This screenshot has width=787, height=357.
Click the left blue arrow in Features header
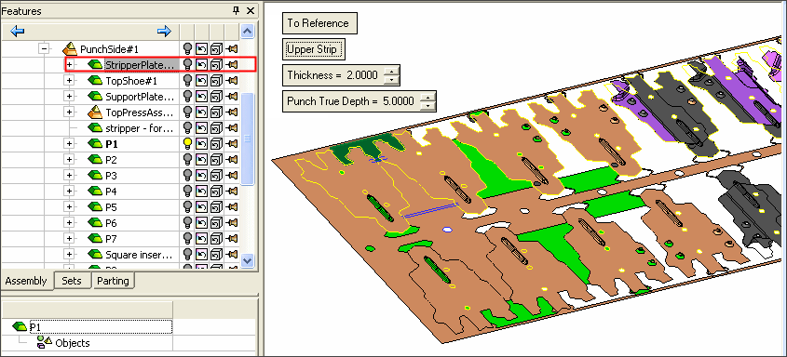point(18,32)
